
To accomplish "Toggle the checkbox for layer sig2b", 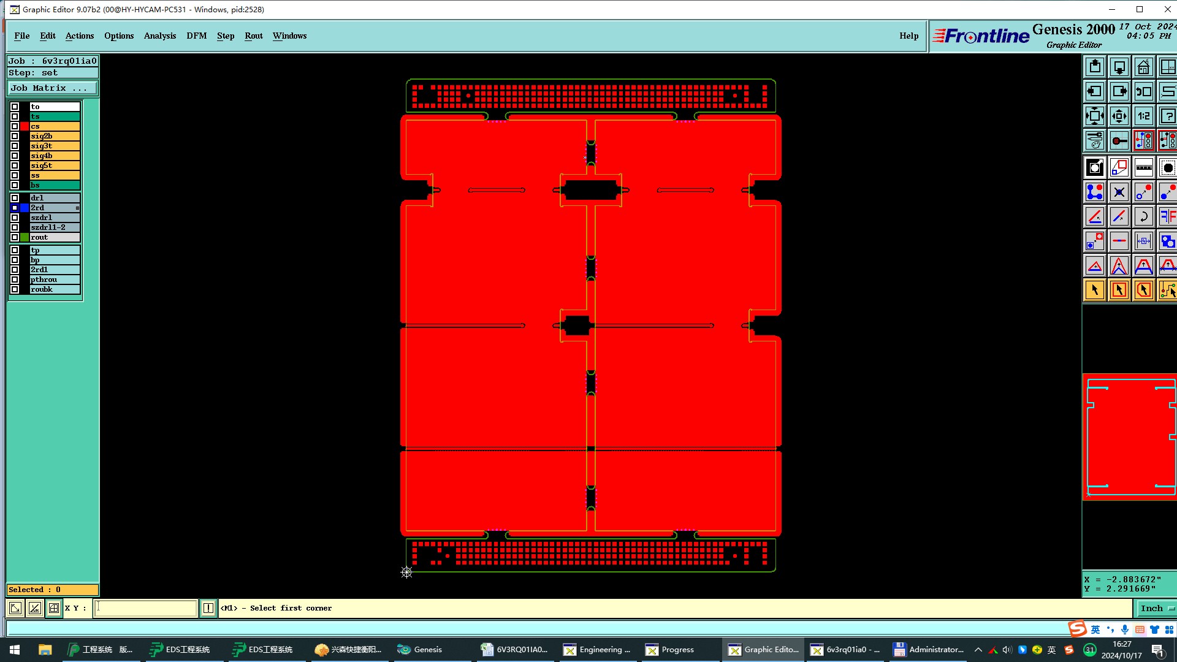I will click(15, 136).
